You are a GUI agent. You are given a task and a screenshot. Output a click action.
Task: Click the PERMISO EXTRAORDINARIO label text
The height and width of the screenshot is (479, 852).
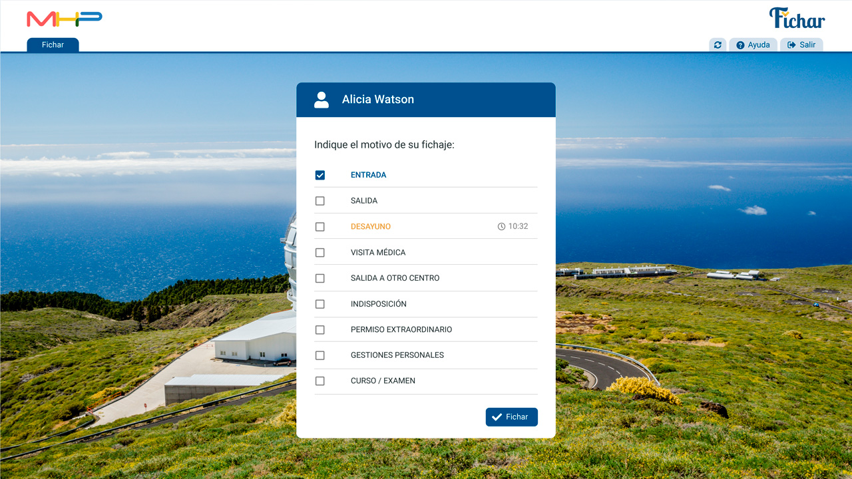(401, 330)
